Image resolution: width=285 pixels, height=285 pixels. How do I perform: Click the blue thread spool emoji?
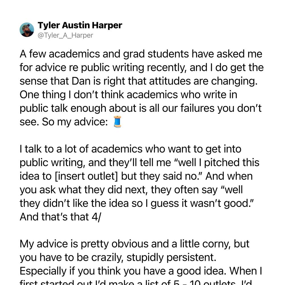click(x=117, y=122)
